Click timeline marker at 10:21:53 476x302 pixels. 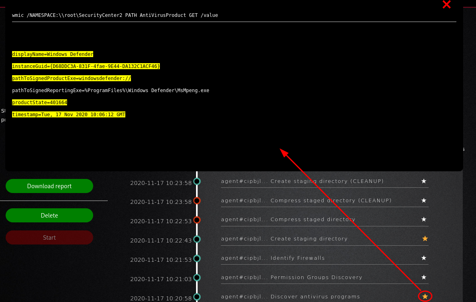(197, 258)
